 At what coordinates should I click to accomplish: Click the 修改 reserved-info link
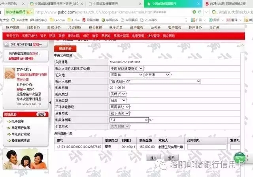[x=34, y=53]
